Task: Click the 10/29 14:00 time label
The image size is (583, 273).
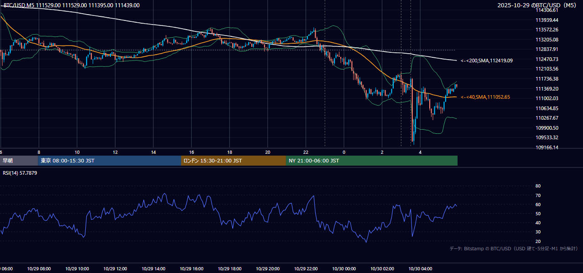Action: coord(153,269)
